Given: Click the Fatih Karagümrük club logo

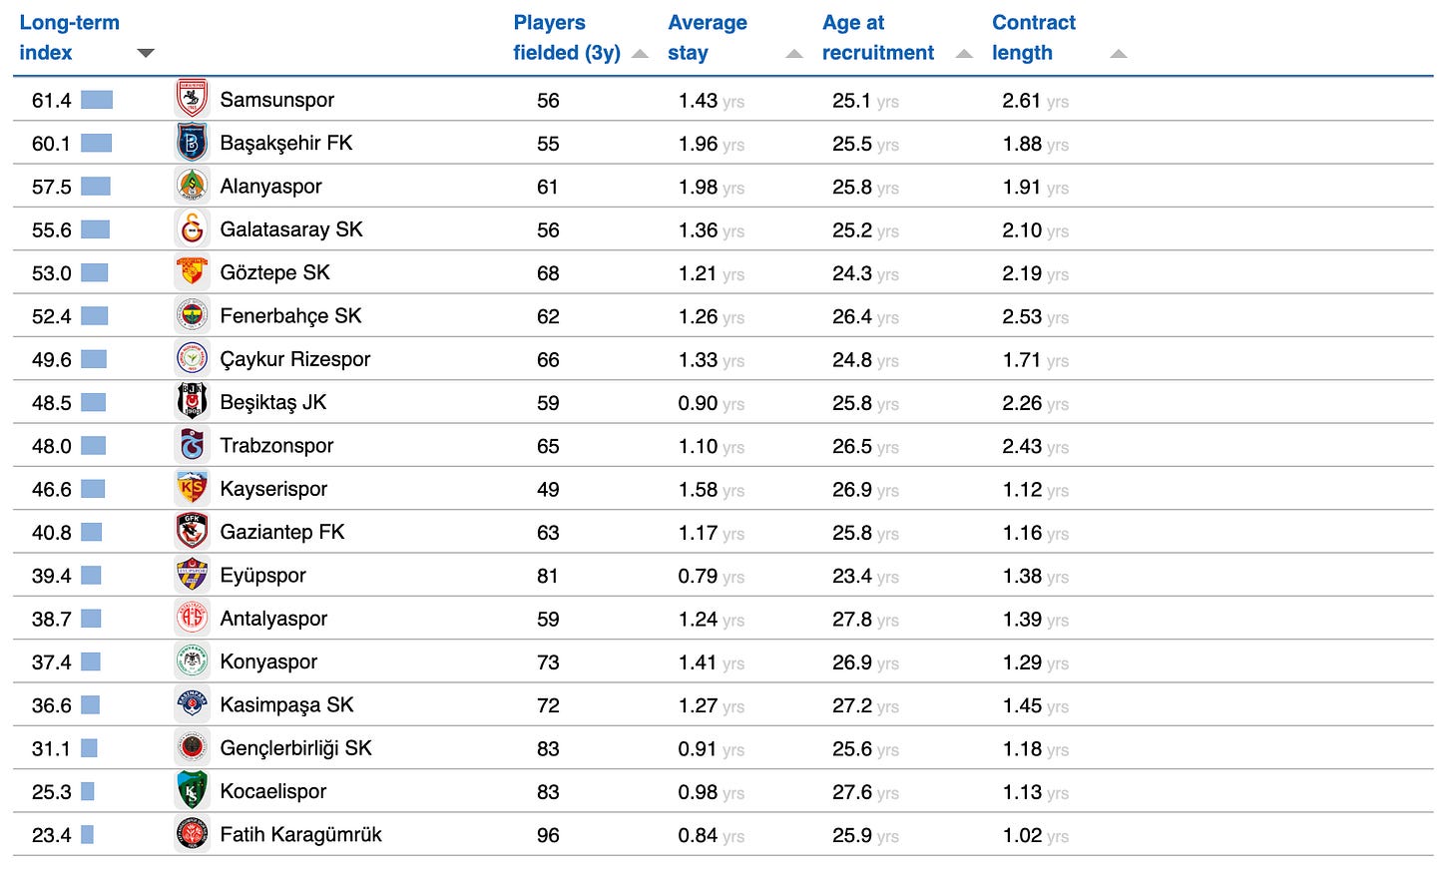Looking at the screenshot, I should pos(192,834).
